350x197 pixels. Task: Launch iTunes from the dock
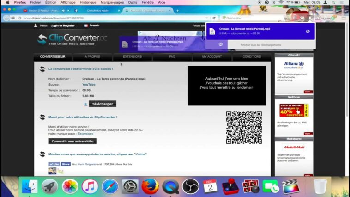click(90, 186)
